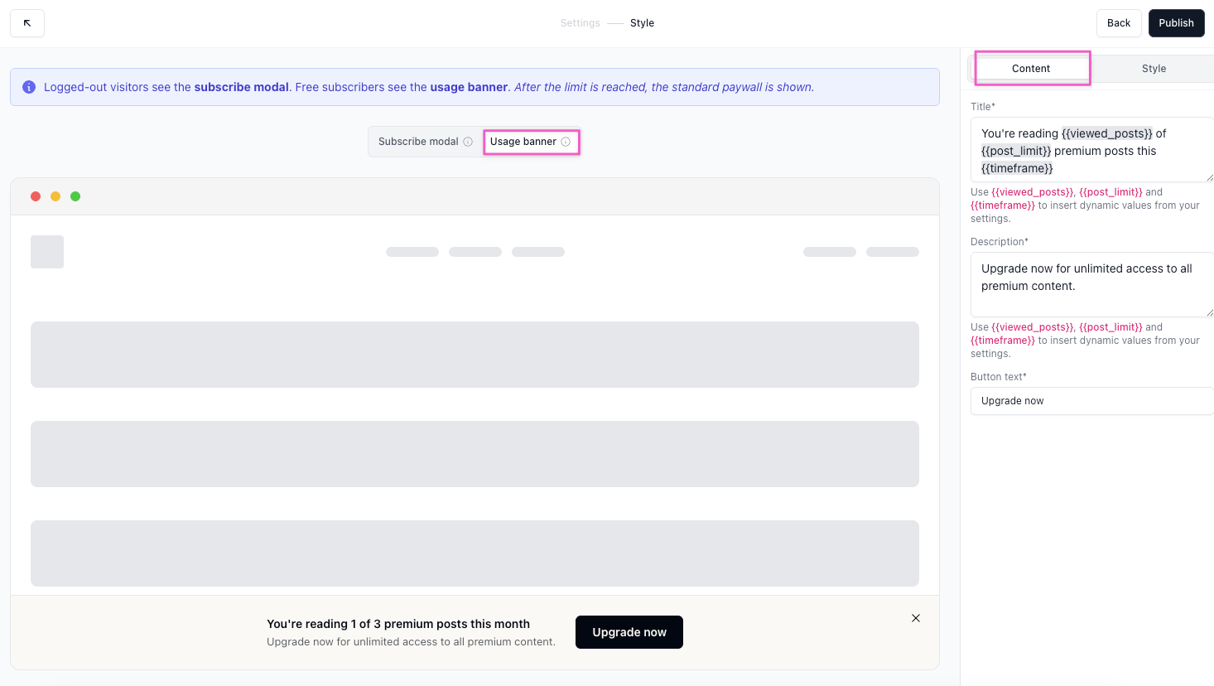Viewport: 1214px width, 686px height.
Task: Open the Style tab in side panel
Action: point(1154,69)
